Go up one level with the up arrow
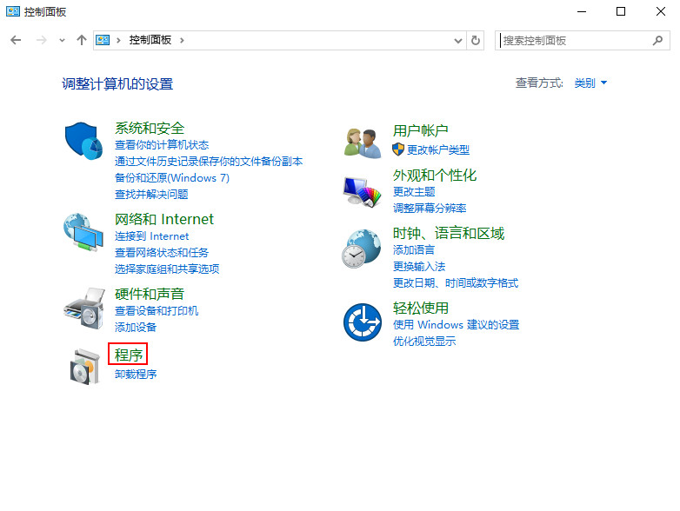Image resolution: width=680 pixels, height=511 pixels. coord(82,40)
